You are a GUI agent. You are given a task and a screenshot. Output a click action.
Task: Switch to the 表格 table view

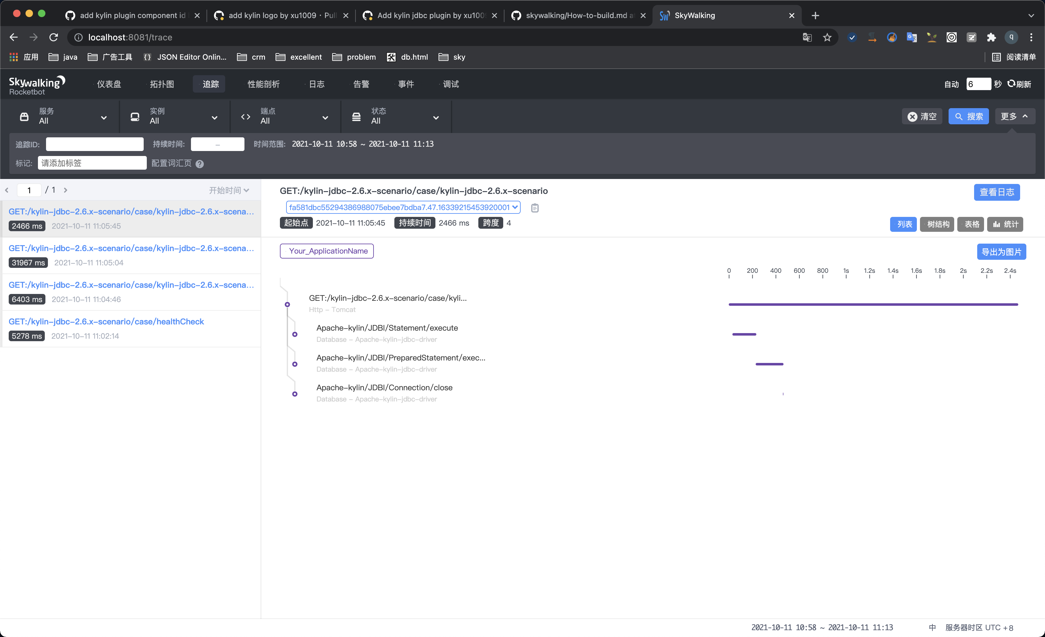[971, 224]
